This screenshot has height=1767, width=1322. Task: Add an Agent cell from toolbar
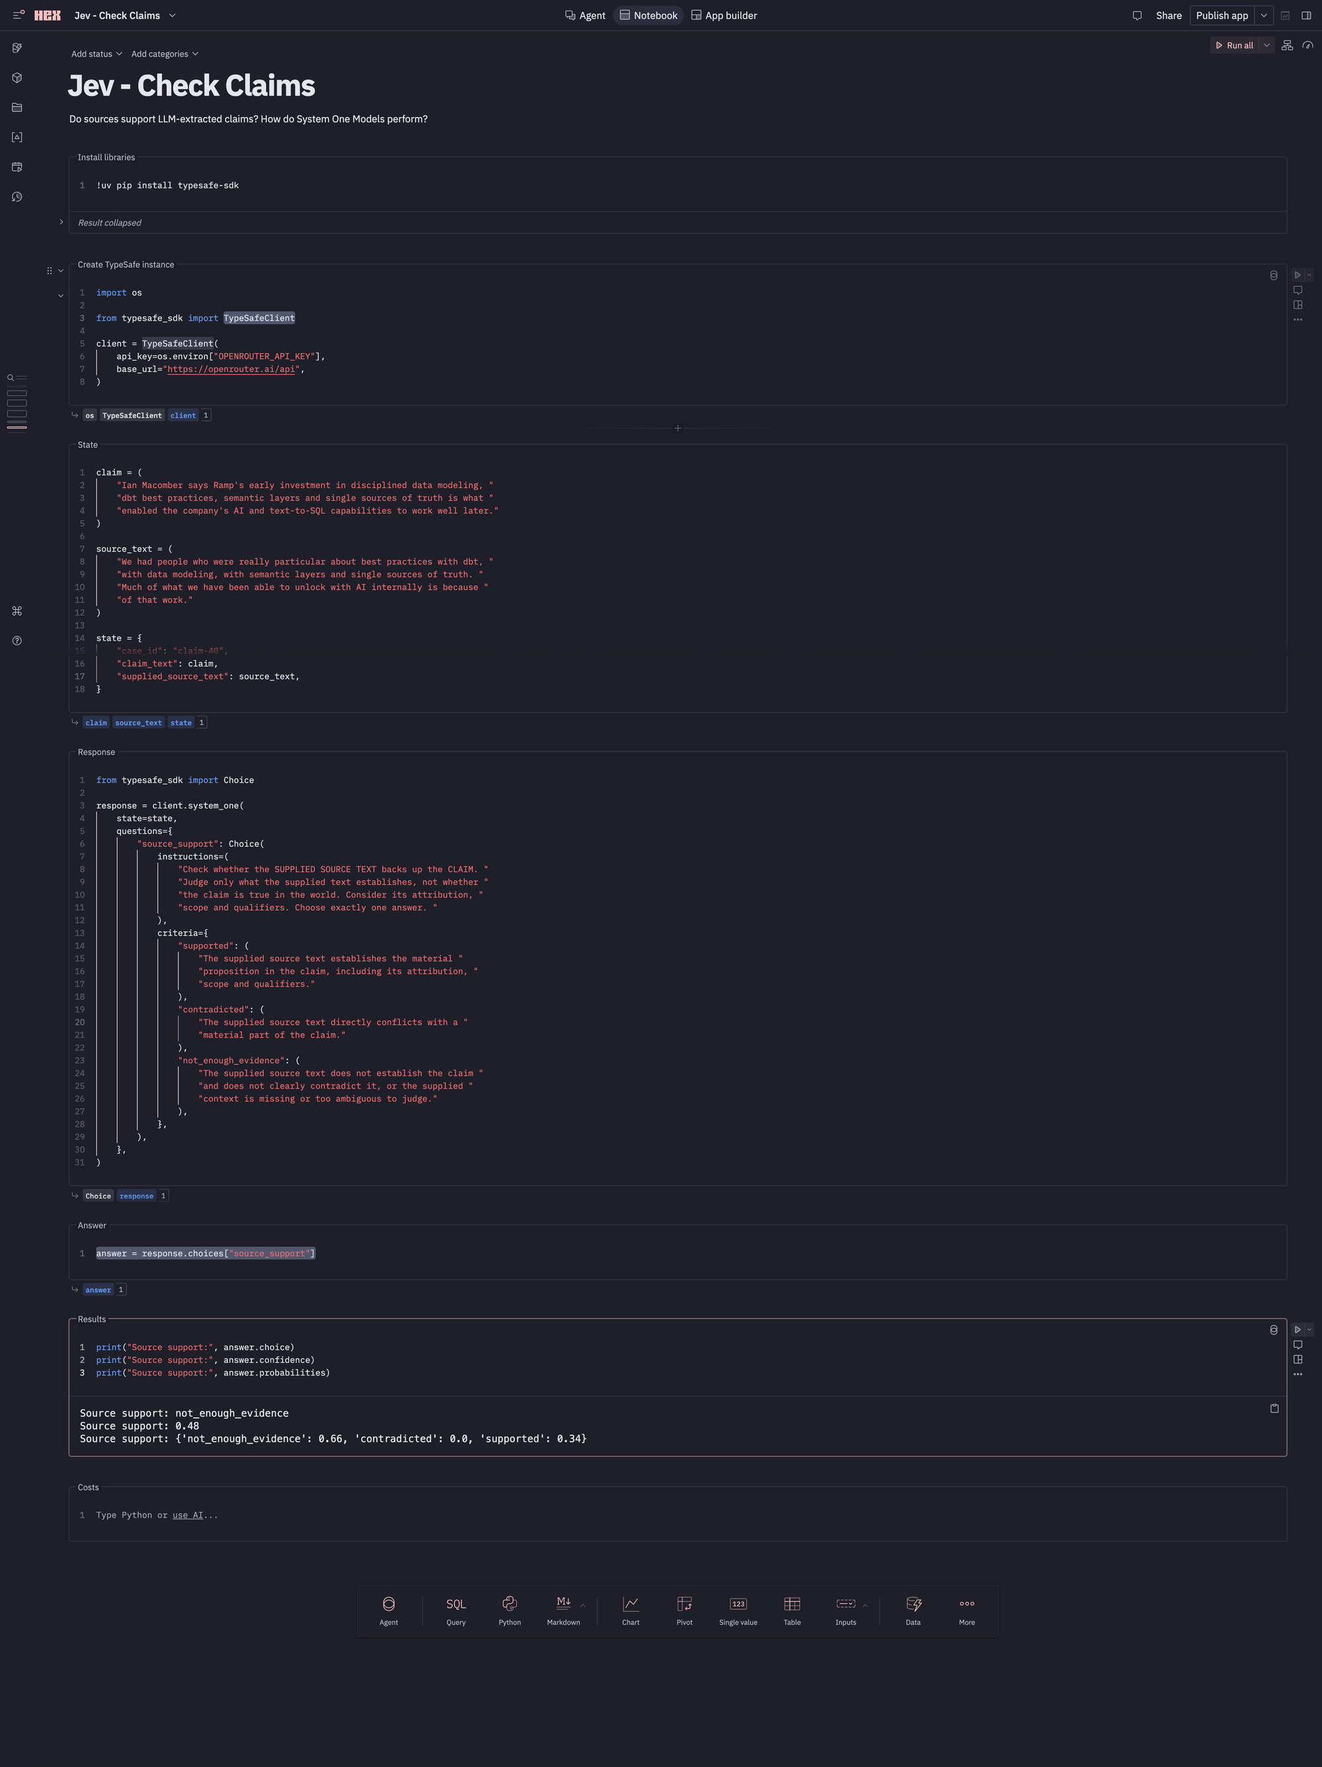[389, 1611]
